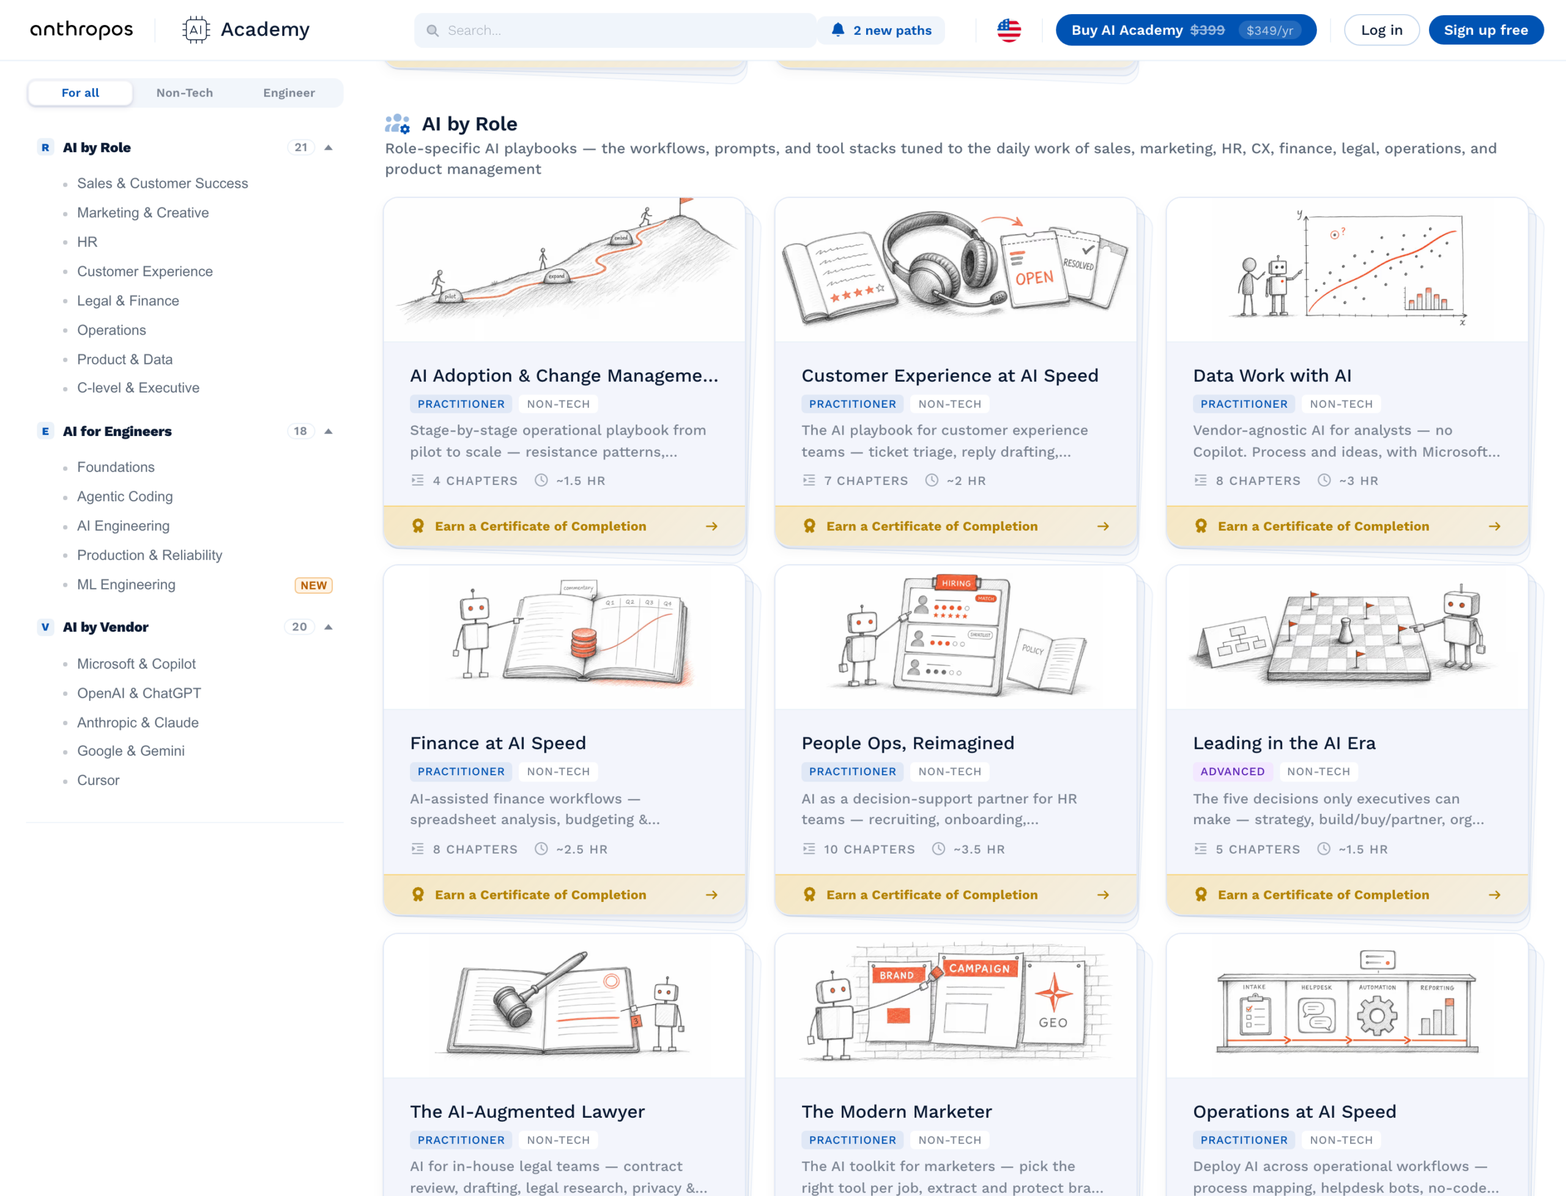Click the Production & Reliability sidebar item

click(x=149, y=555)
